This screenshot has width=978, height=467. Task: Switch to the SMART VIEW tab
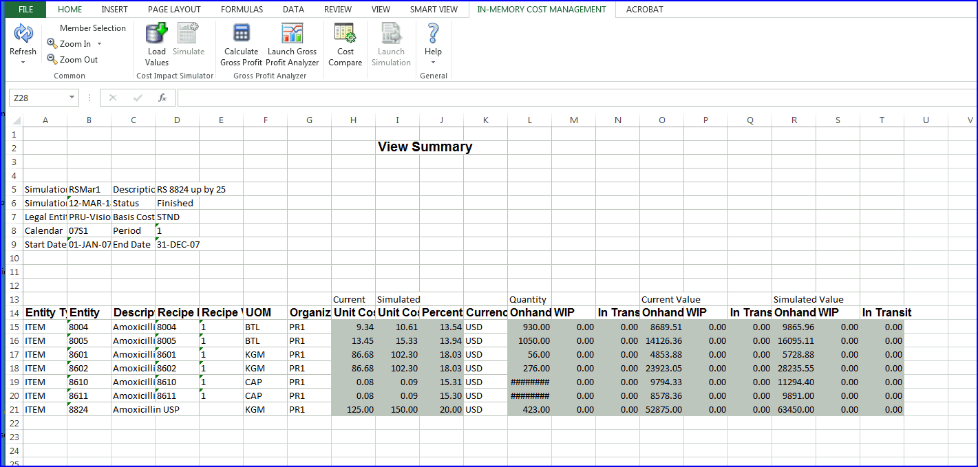pos(434,10)
